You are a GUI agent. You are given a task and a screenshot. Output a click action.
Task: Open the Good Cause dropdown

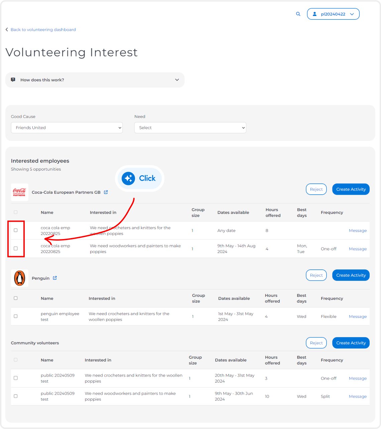67,128
